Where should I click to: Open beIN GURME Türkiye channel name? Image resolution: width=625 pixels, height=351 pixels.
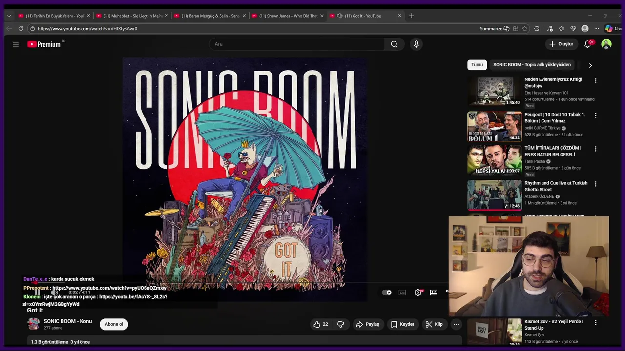[542, 128]
